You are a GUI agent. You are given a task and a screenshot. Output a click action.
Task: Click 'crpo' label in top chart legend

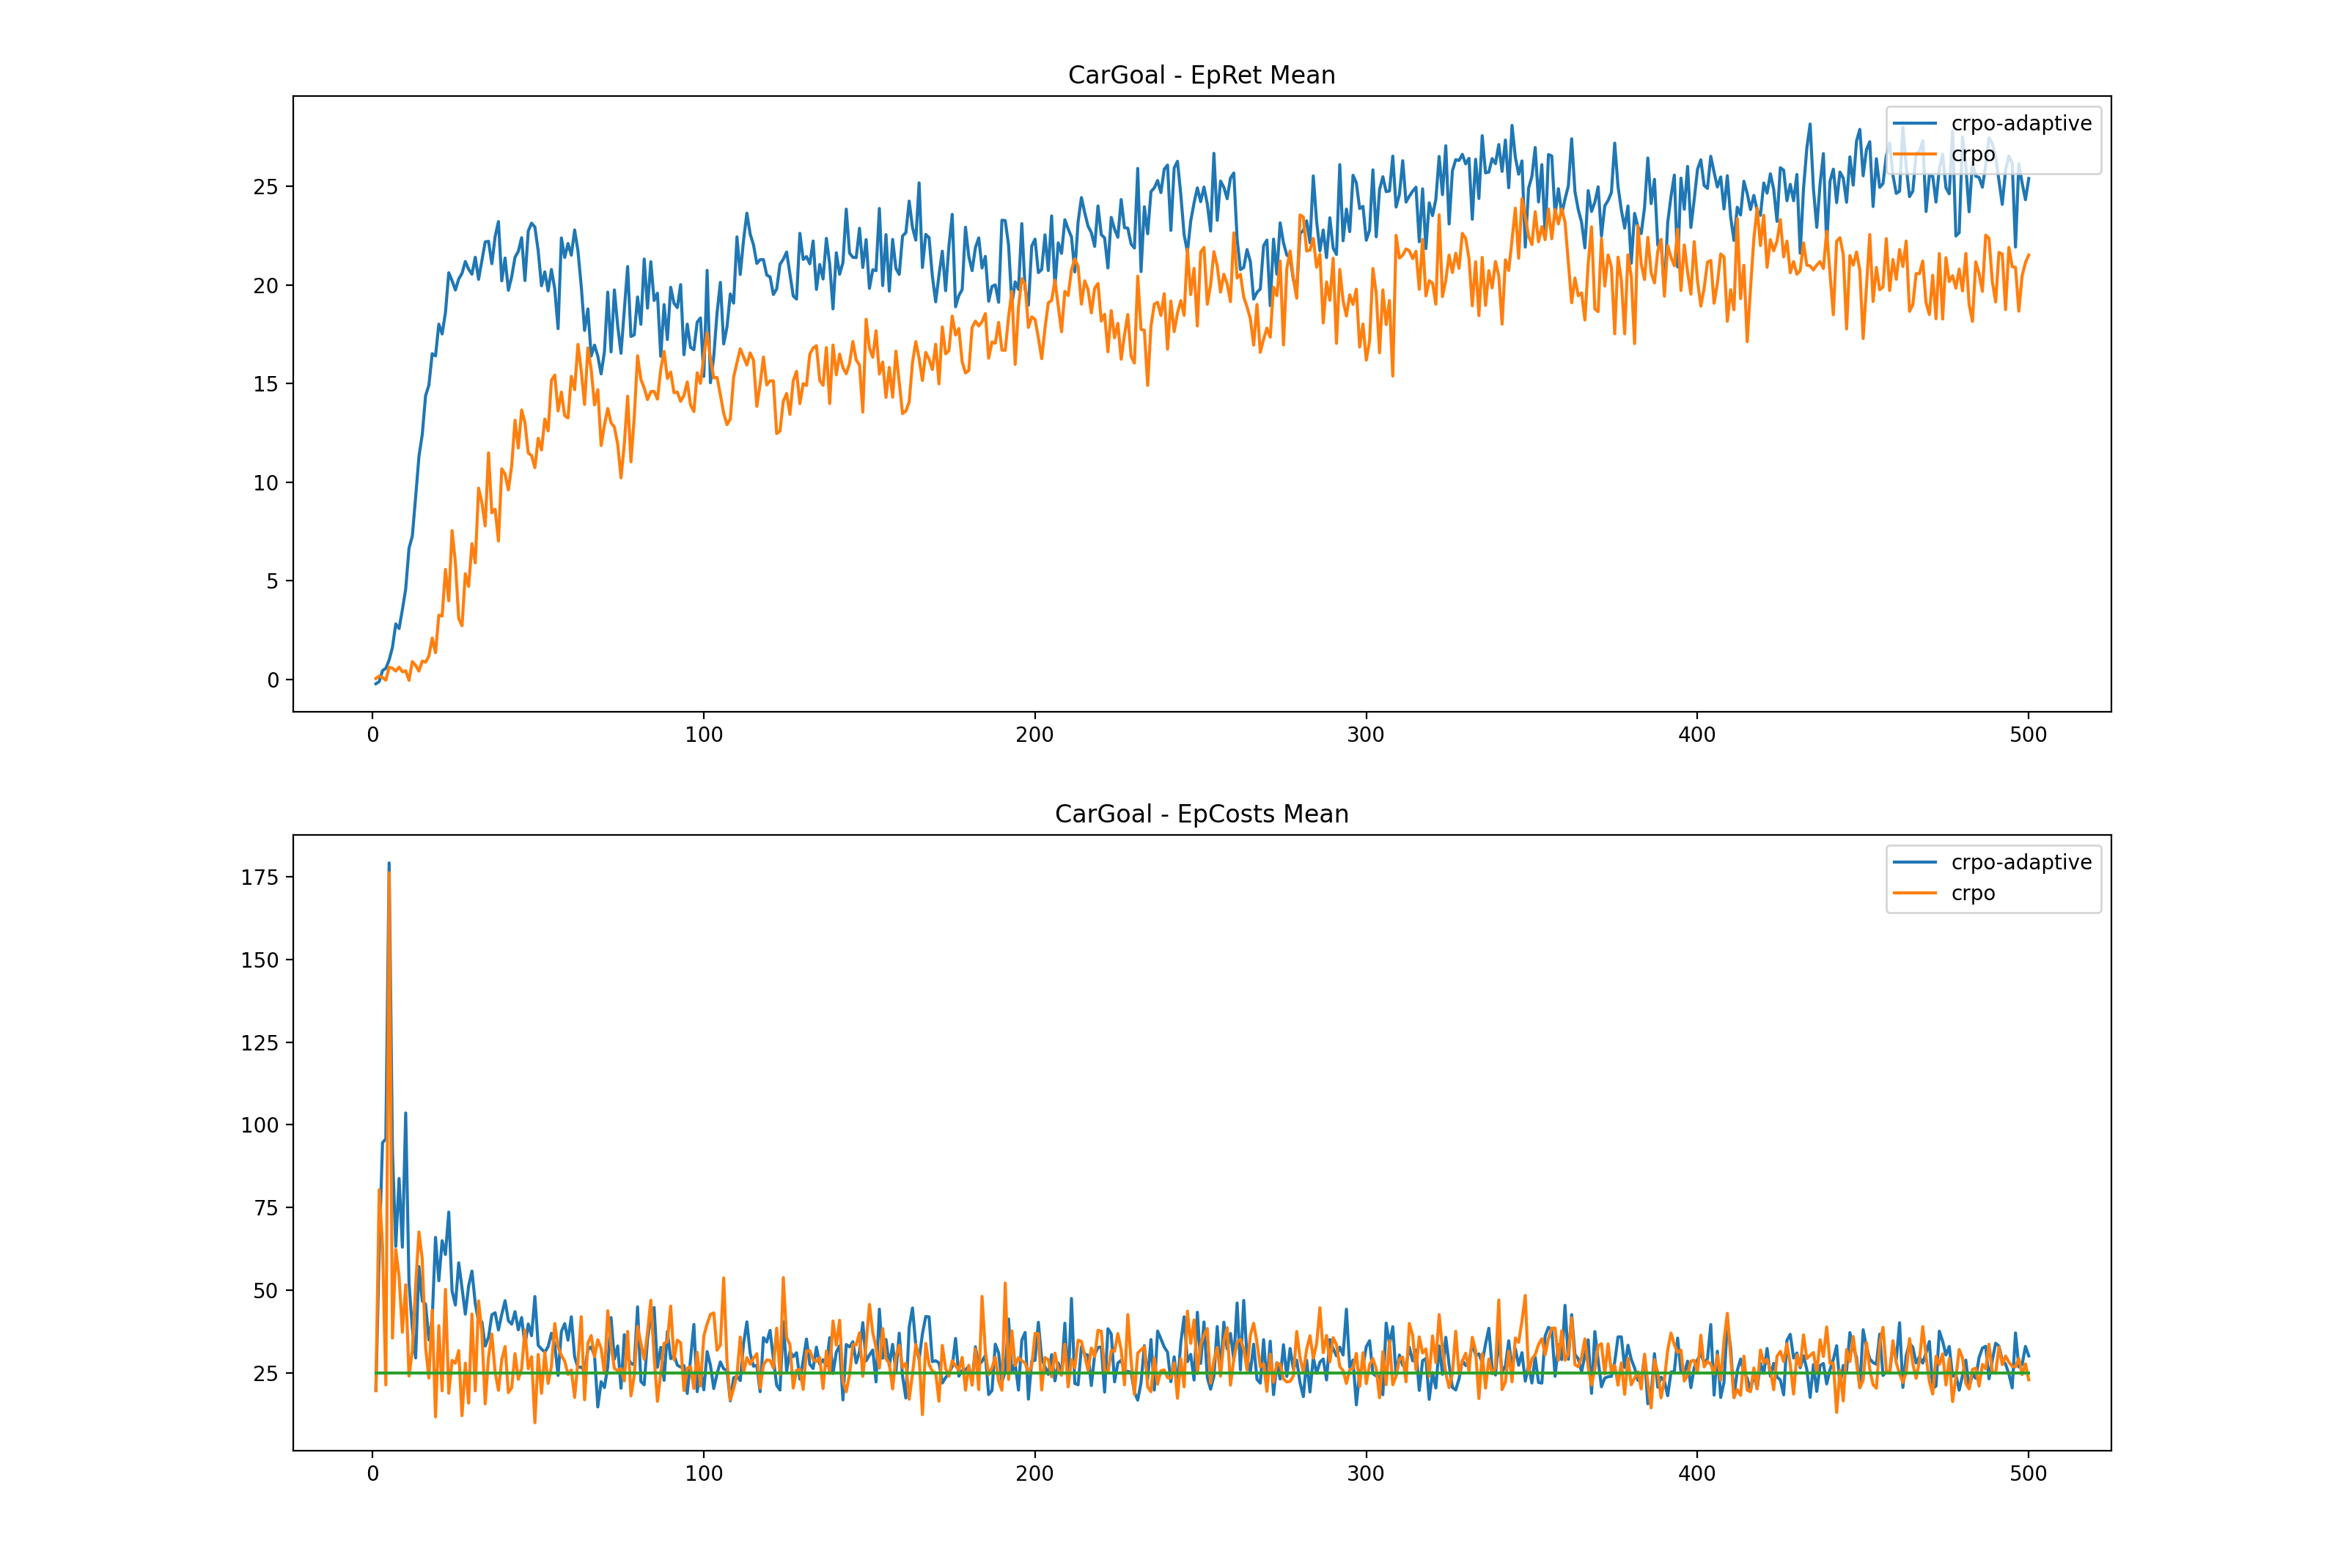pyautogui.click(x=1973, y=155)
